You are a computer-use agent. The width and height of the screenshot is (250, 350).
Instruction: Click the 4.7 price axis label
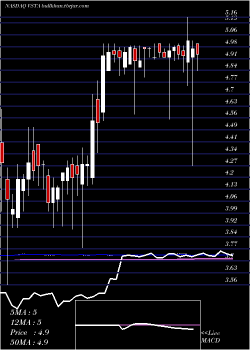(x=229, y=89)
